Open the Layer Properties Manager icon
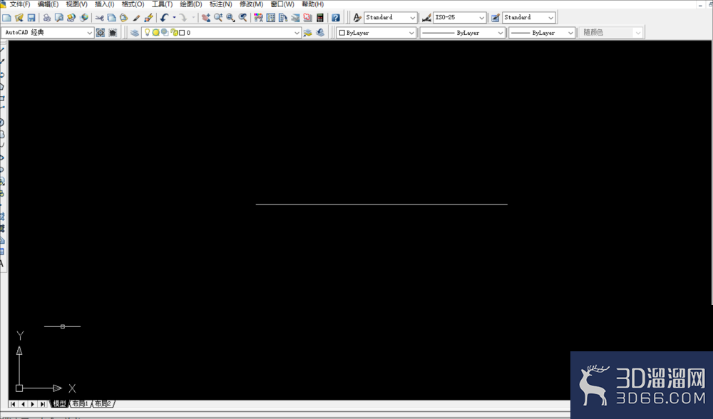This screenshot has width=713, height=419. coord(135,33)
